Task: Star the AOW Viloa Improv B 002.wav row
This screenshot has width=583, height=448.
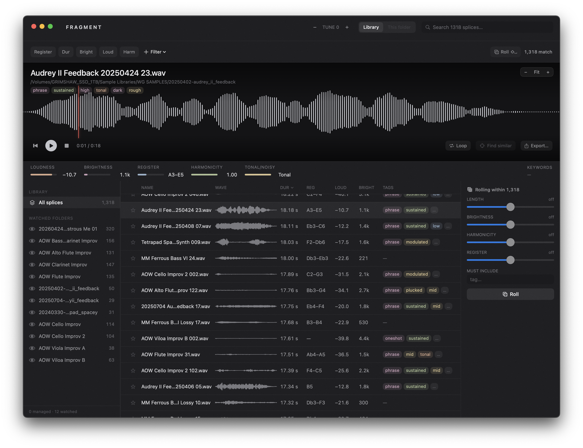Action: pyautogui.click(x=133, y=338)
